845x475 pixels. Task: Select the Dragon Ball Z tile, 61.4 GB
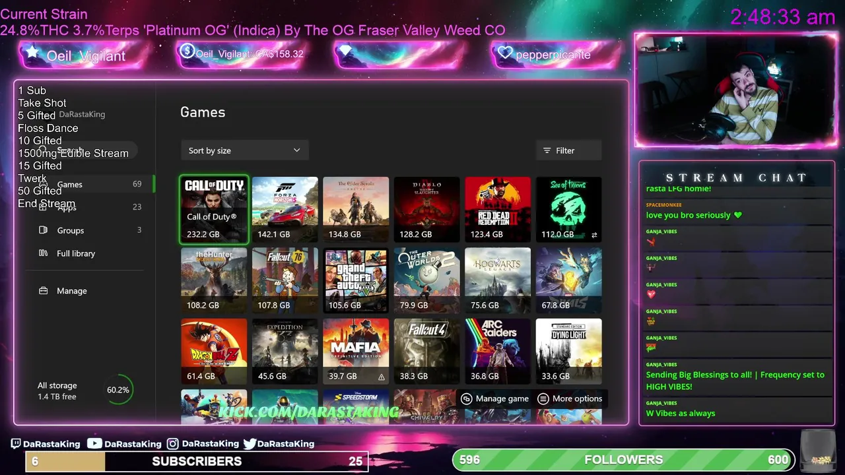(x=214, y=351)
